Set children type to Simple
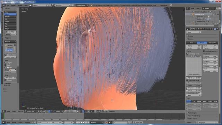The width and height of the screenshot is (222, 125). [202, 43]
